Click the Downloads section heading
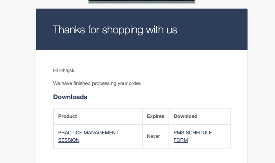The width and height of the screenshot is (275, 163). click(70, 97)
